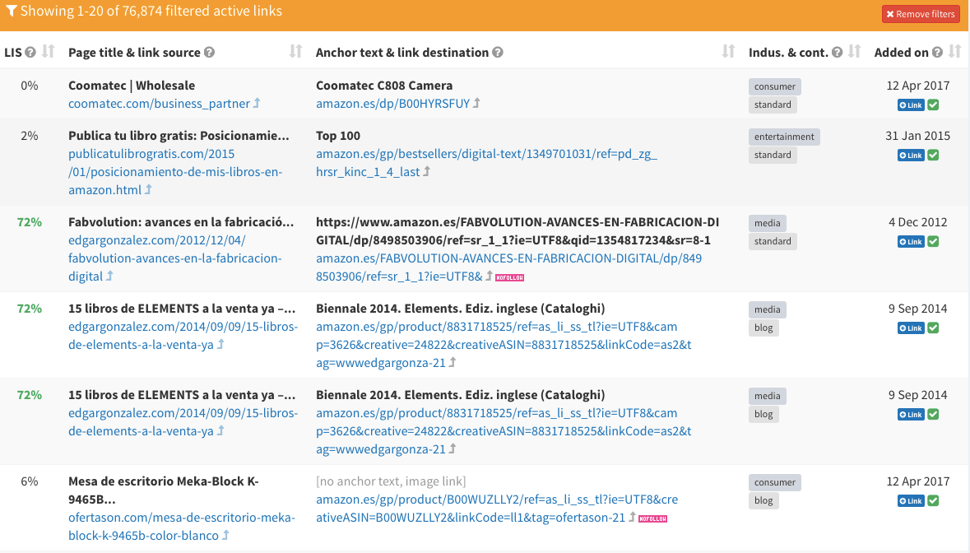Open coomatec.com/business_partner source link
The width and height of the screenshot is (970, 553).
point(159,104)
